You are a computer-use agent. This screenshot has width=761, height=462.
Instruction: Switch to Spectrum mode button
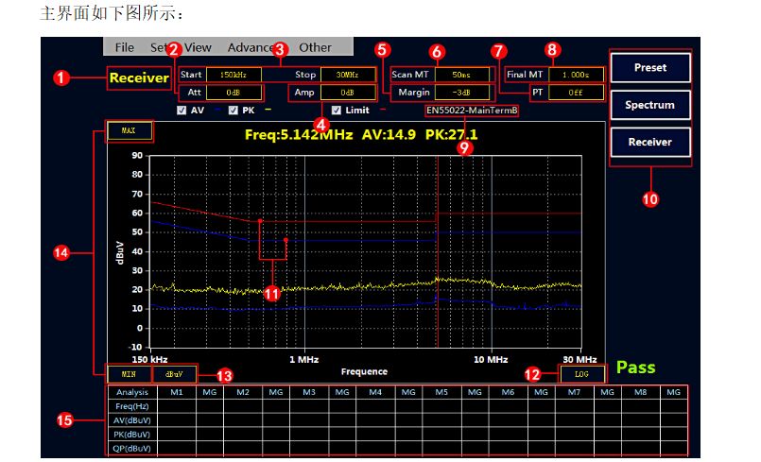coord(650,105)
